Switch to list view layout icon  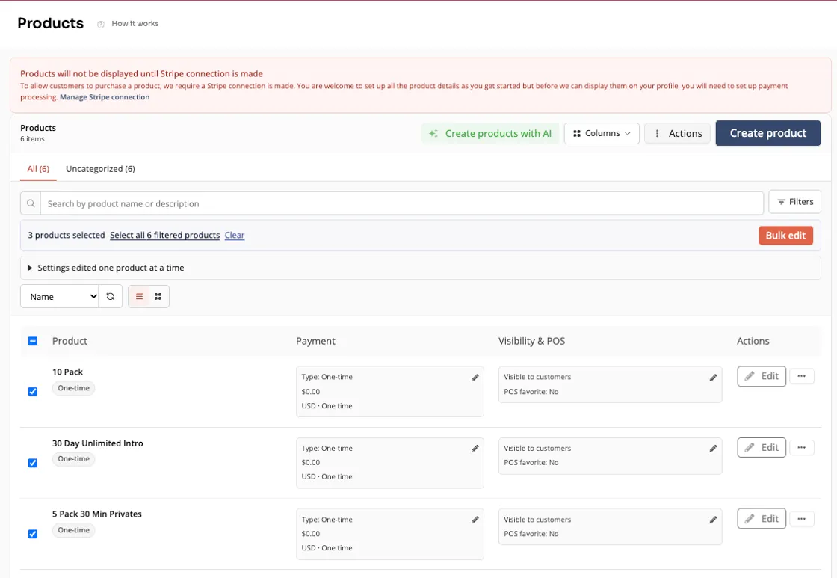[x=139, y=297]
